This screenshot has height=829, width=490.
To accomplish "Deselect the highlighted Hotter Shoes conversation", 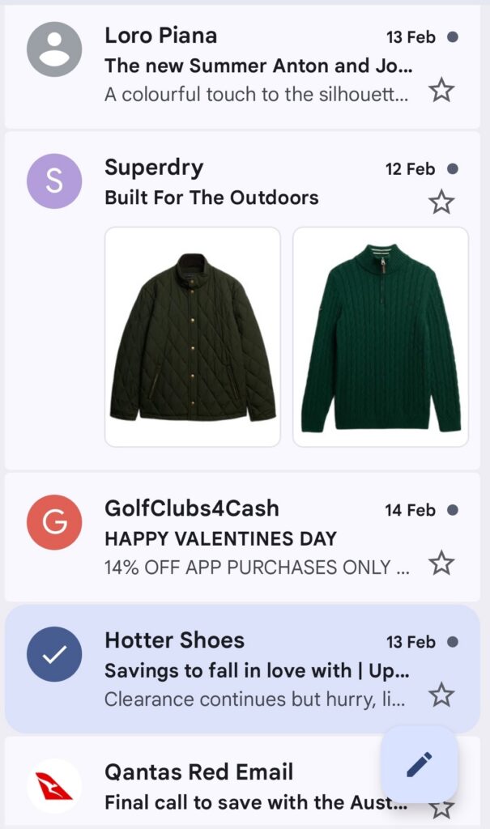I will [53, 656].
